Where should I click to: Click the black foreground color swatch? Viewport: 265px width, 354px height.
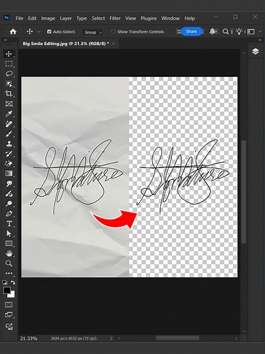7,290
